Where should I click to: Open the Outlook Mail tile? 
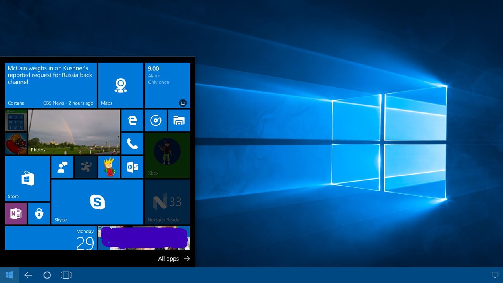click(x=132, y=167)
